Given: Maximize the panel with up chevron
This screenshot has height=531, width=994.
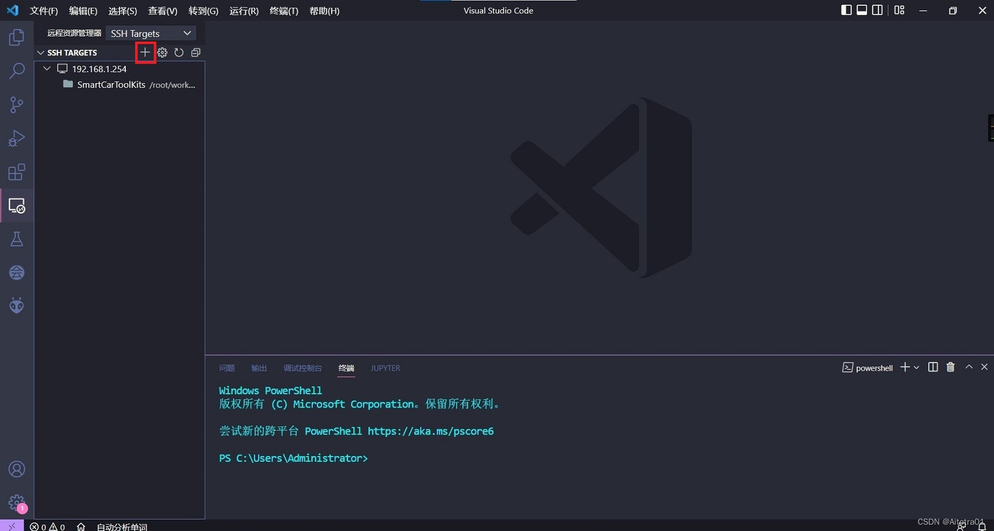Looking at the screenshot, I should 969,367.
